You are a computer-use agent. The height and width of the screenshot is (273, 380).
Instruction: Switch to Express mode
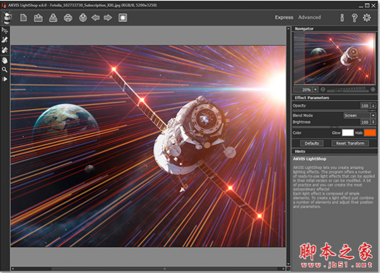(x=284, y=17)
